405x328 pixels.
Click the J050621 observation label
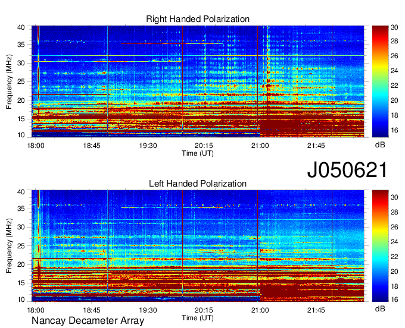347,170
